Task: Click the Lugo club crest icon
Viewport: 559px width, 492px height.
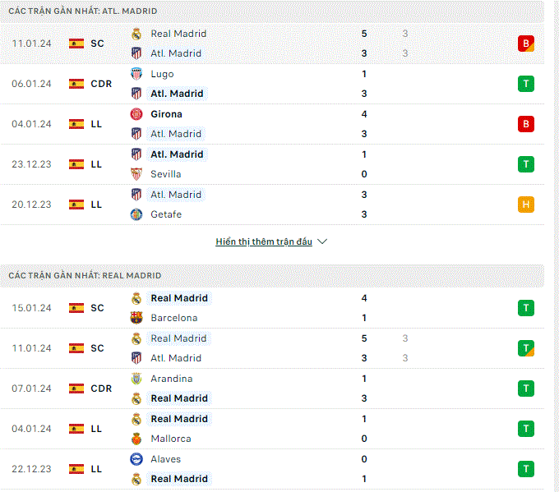Action: coord(136,74)
